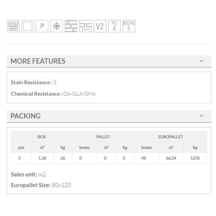Click the frost resistance snowflake icon

[x=57, y=27]
